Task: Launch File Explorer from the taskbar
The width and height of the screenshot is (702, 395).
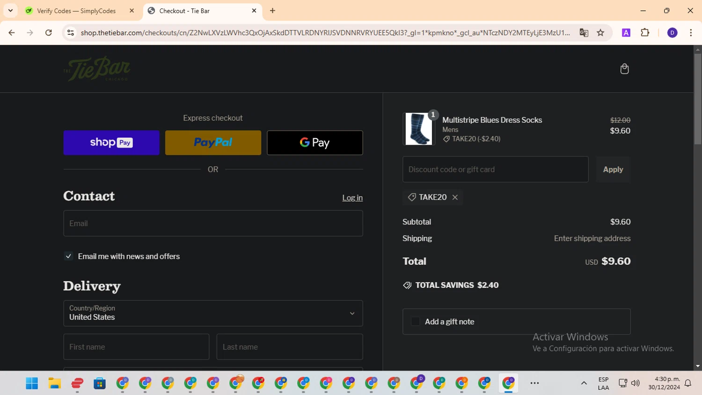Action: point(54,383)
